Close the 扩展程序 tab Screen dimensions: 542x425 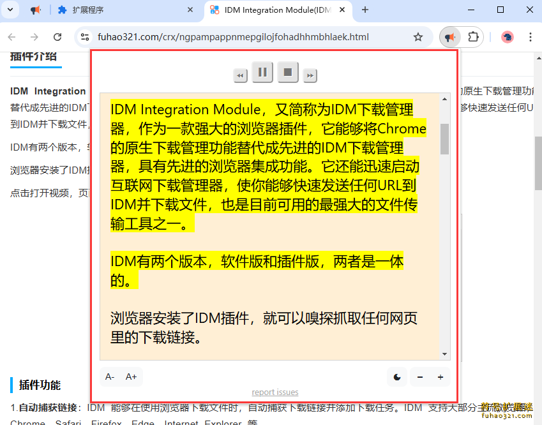pos(190,10)
